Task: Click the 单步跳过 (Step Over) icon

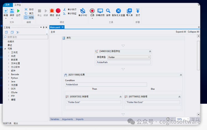Action: coord(64,14)
